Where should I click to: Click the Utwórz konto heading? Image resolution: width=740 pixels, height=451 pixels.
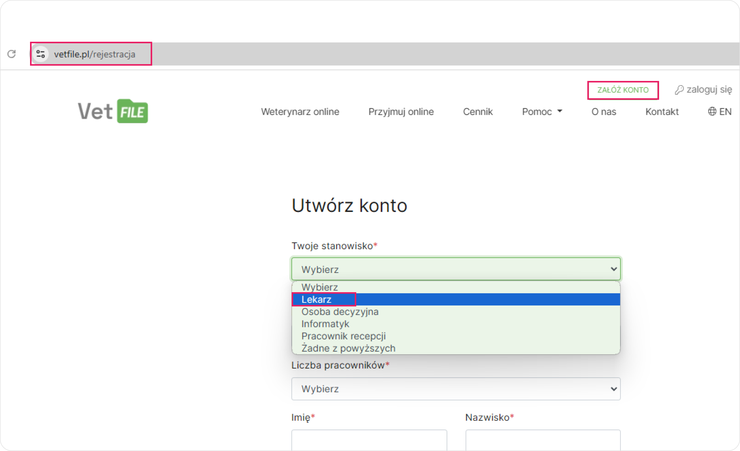349,205
